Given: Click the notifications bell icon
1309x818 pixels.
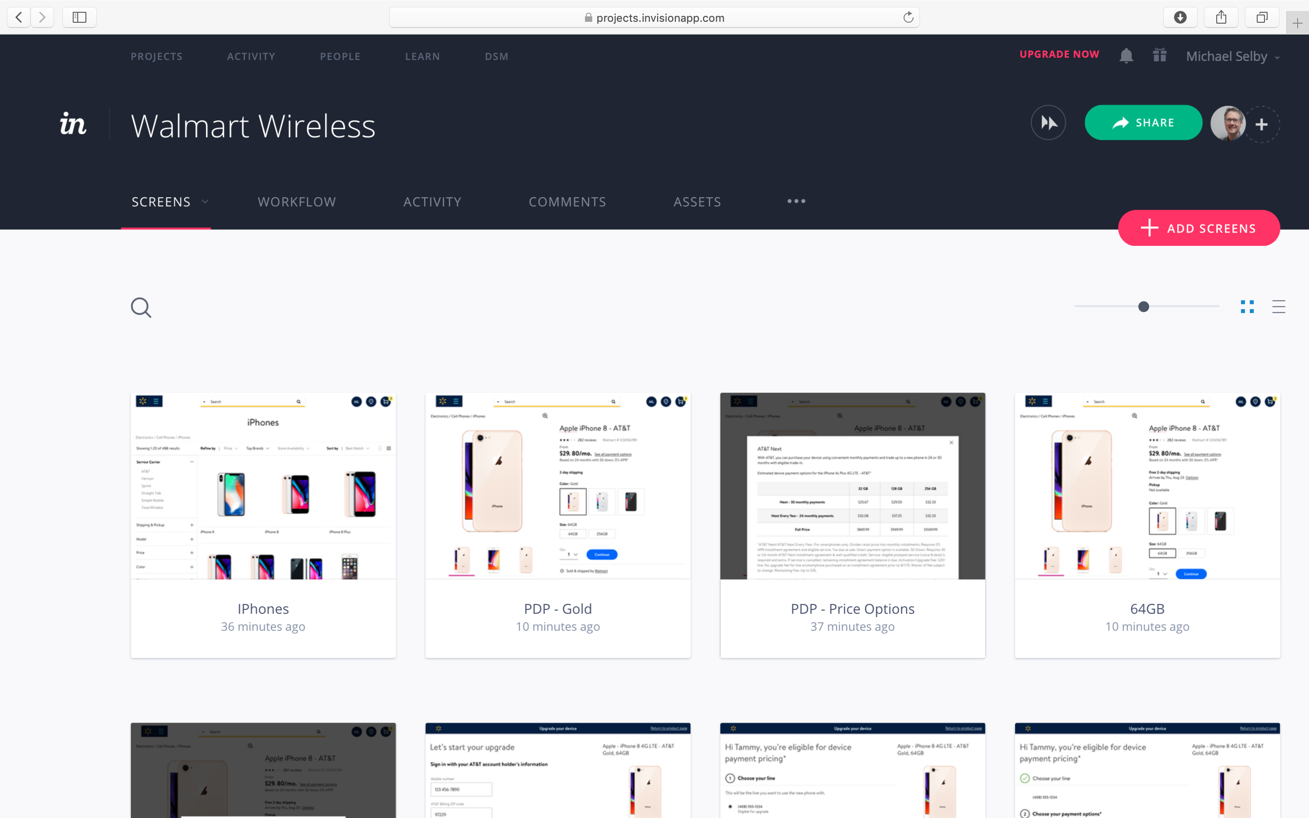Looking at the screenshot, I should tap(1126, 55).
